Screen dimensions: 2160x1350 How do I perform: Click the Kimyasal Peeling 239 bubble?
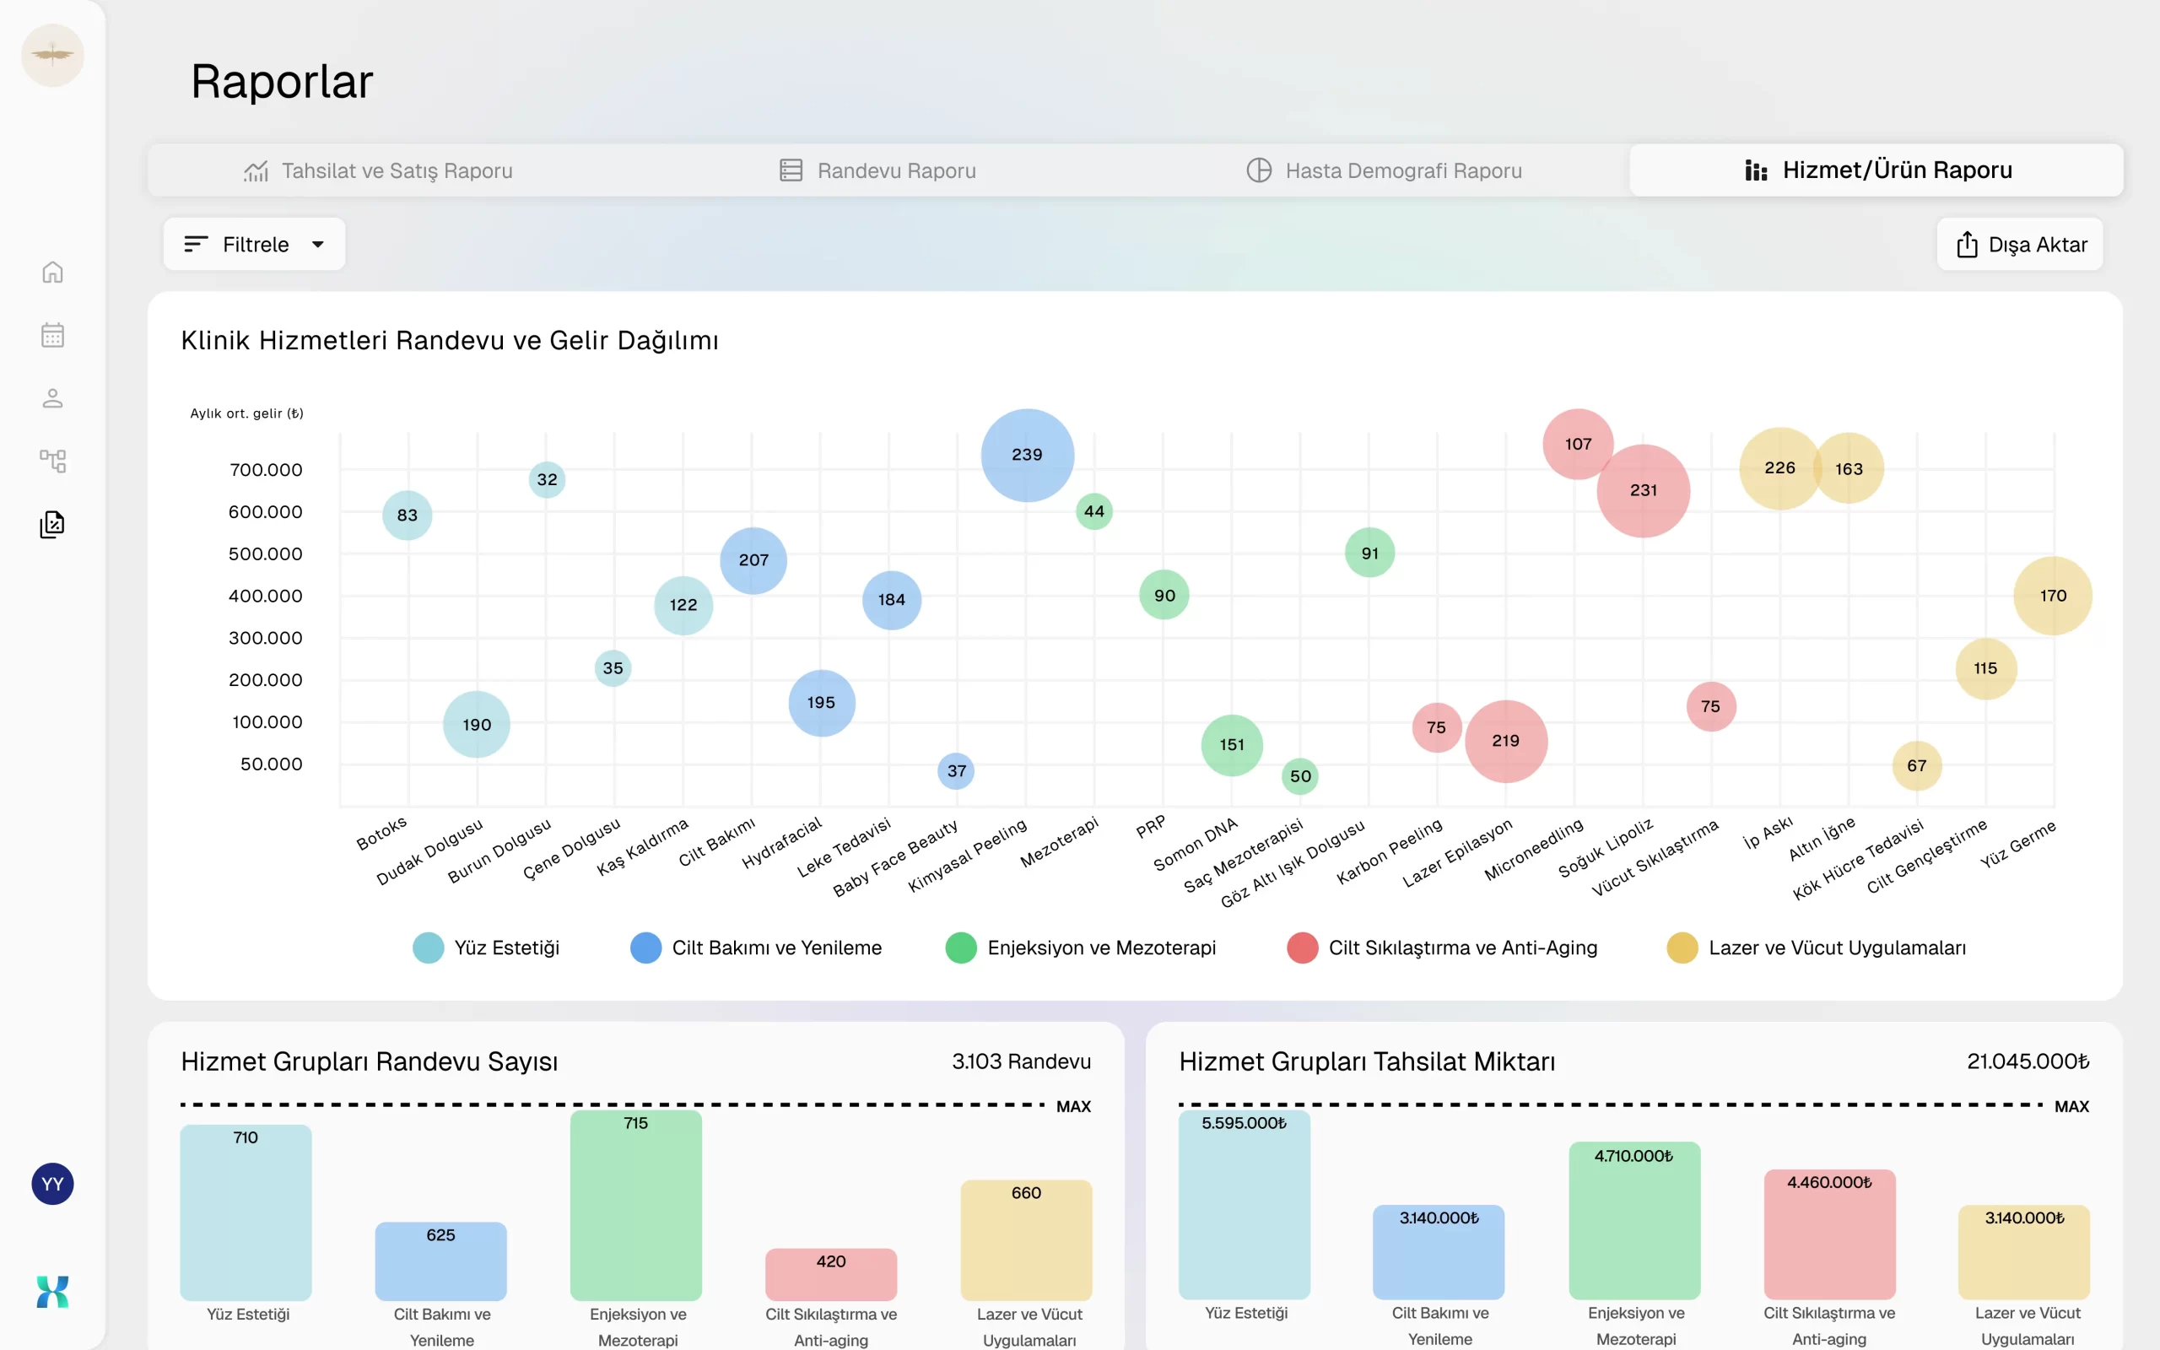pos(1027,455)
